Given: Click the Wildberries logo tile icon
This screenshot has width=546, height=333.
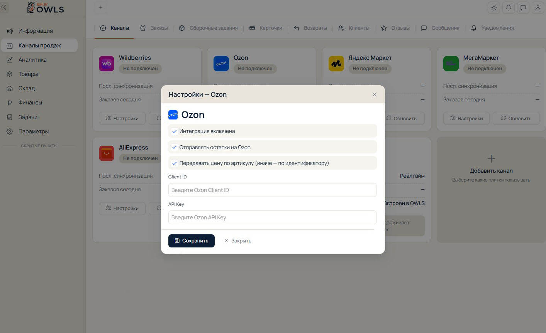Looking at the screenshot, I should (x=107, y=64).
